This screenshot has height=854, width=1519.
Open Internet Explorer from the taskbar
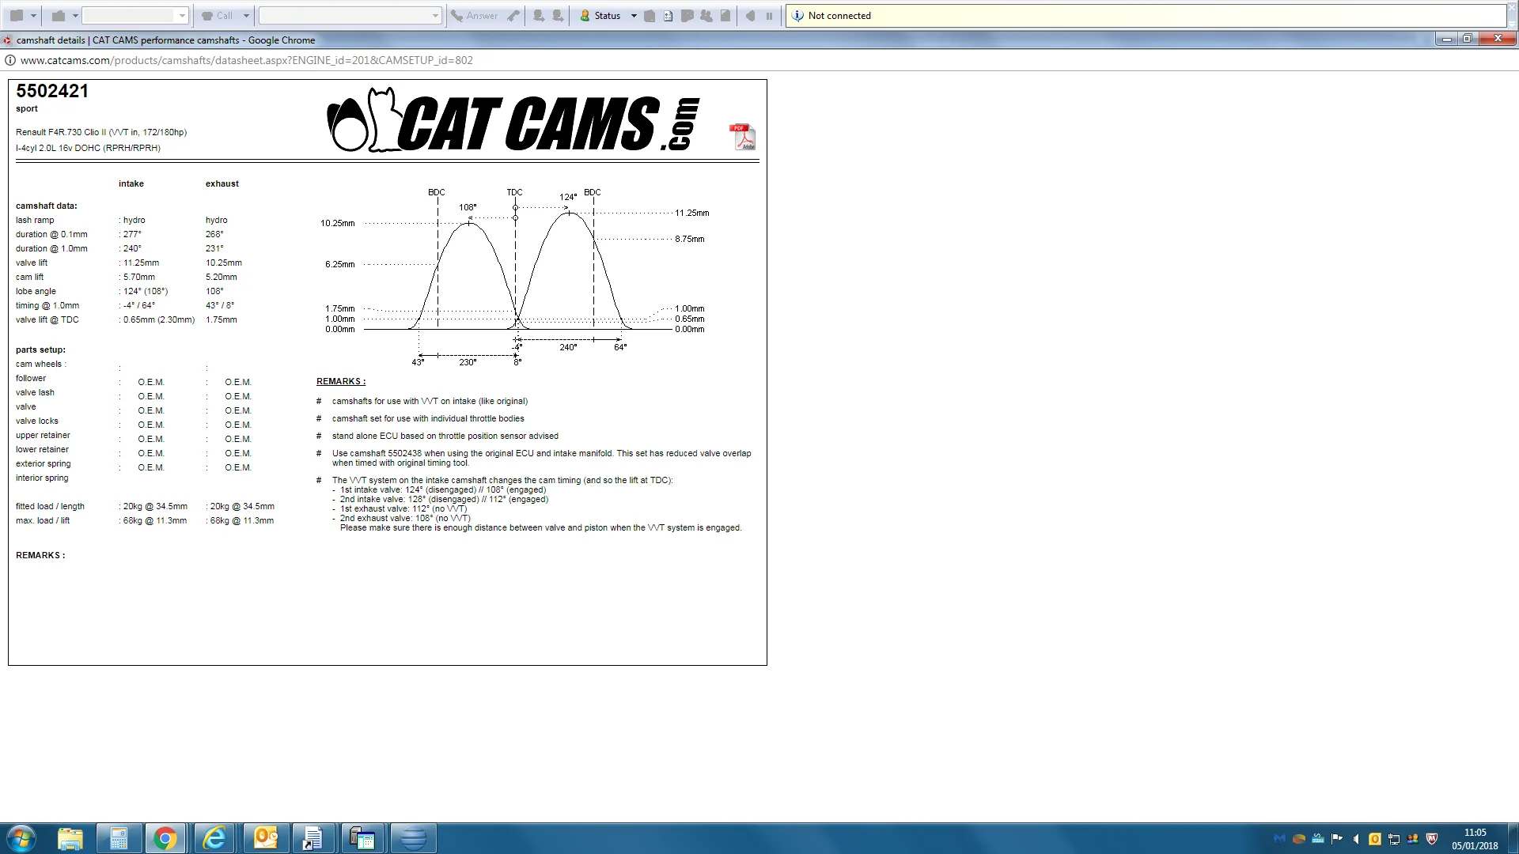coord(214,838)
